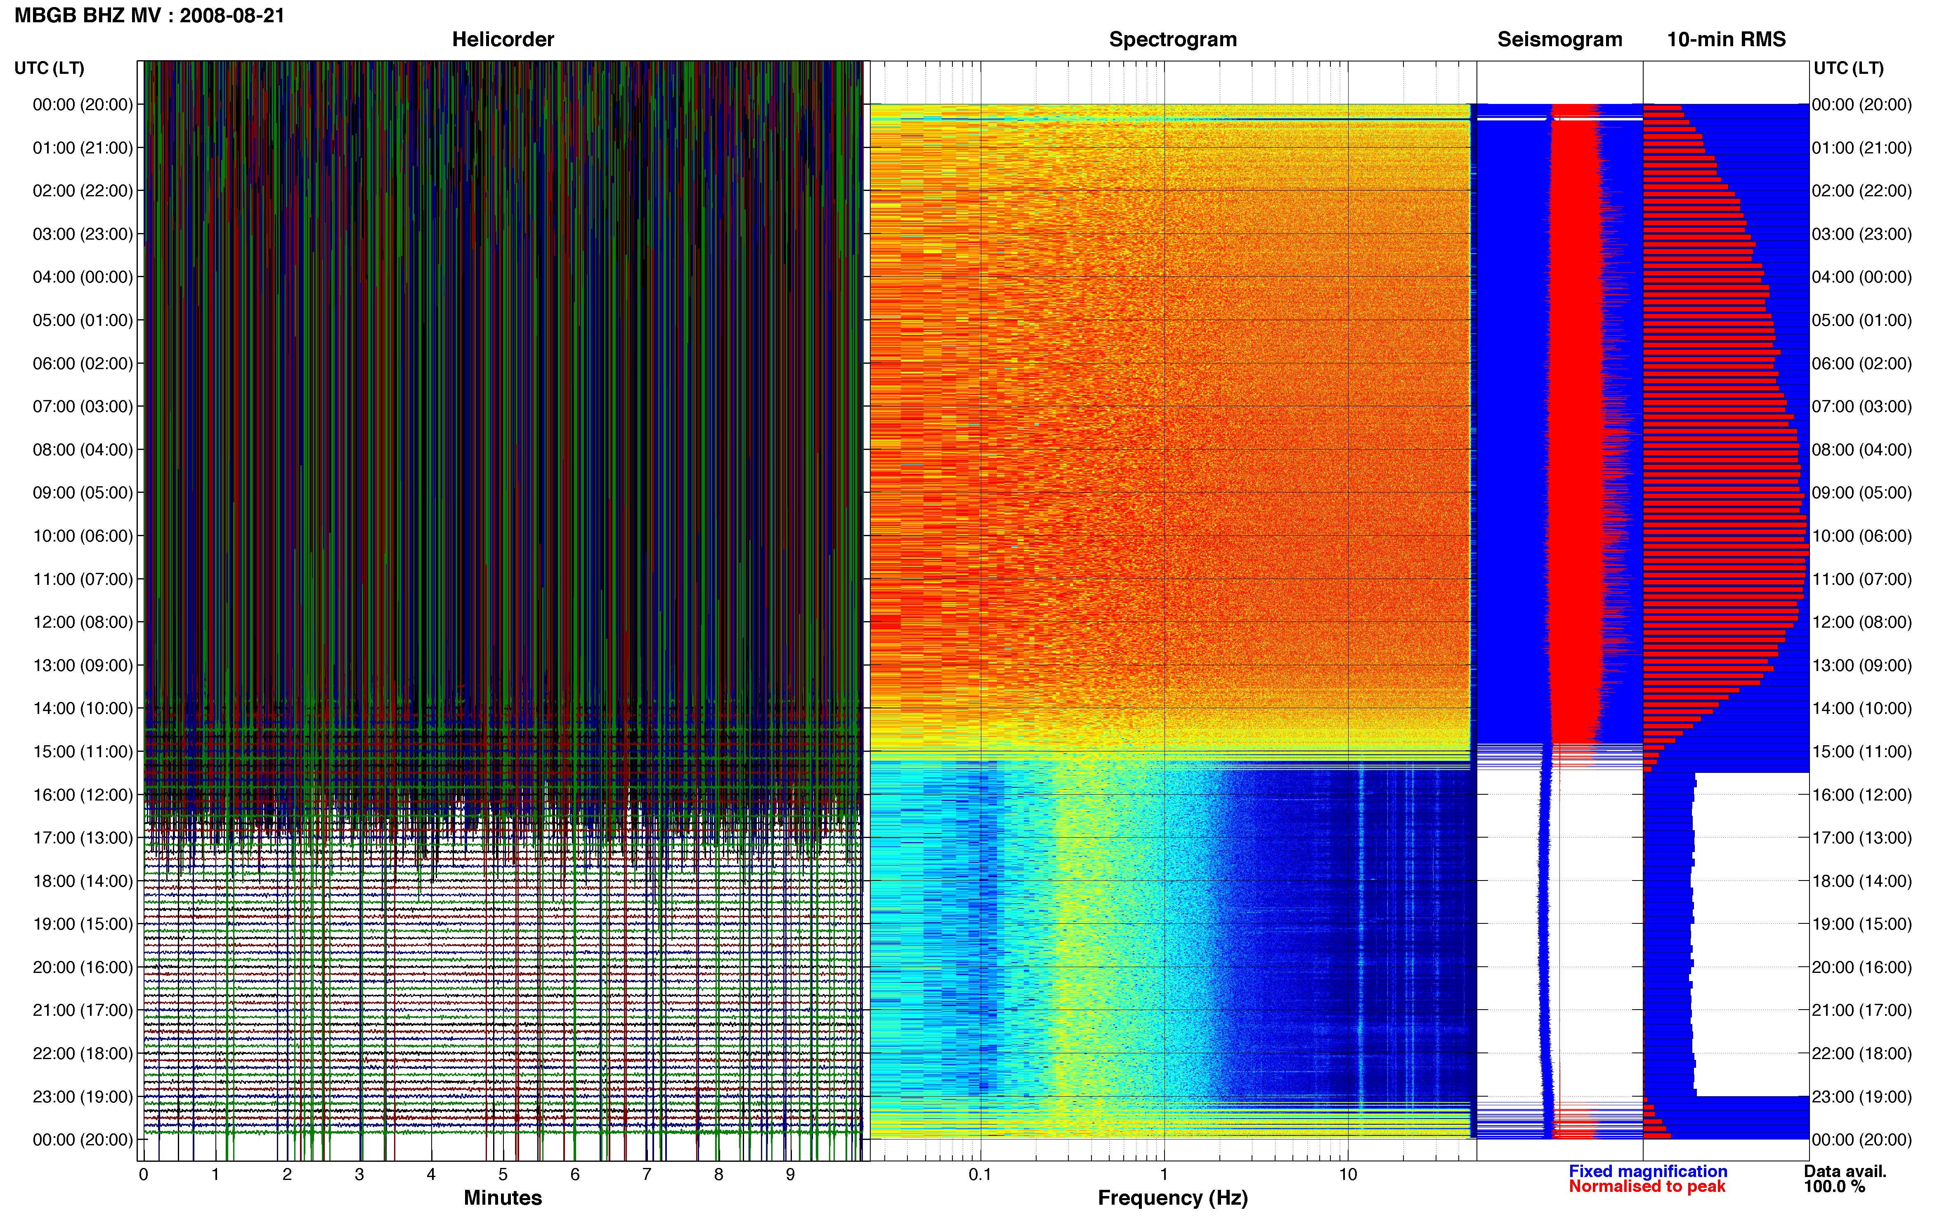Click the plot title 'MBGB BHZ MV : 2008-08-21'

pos(150,15)
